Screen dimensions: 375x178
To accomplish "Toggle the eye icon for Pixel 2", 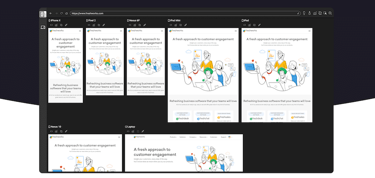I will [89, 25].
